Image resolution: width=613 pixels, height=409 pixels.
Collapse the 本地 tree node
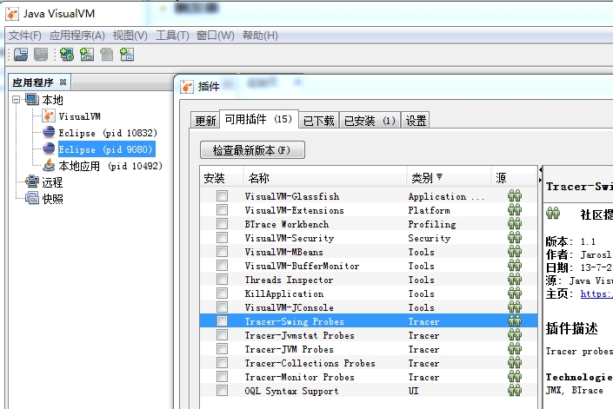pyautogui.click(x=16, y=100)
